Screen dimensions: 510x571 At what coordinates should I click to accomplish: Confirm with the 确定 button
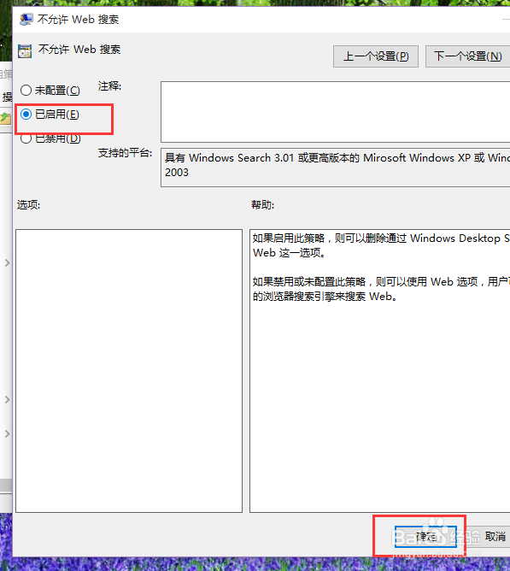[x=425, y=536]
